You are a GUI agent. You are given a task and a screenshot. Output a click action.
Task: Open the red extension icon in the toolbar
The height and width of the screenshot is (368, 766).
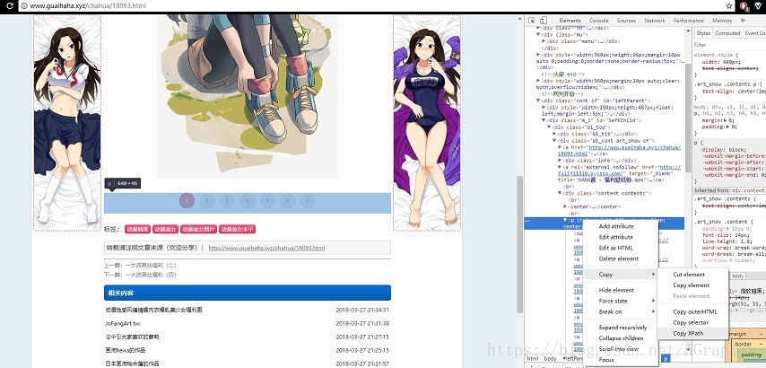point(744,6)
